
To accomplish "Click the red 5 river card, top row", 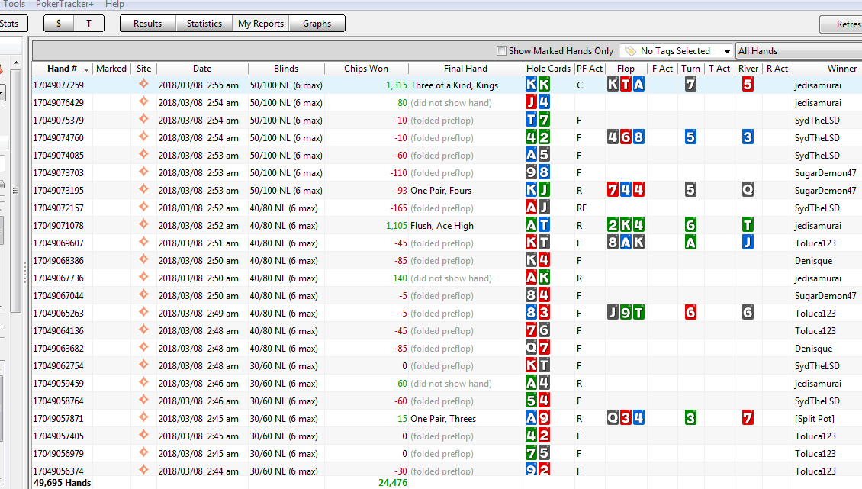I will (748, 84).
